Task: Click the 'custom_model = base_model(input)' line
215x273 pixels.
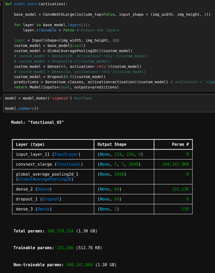Action: tap(50, 46)
